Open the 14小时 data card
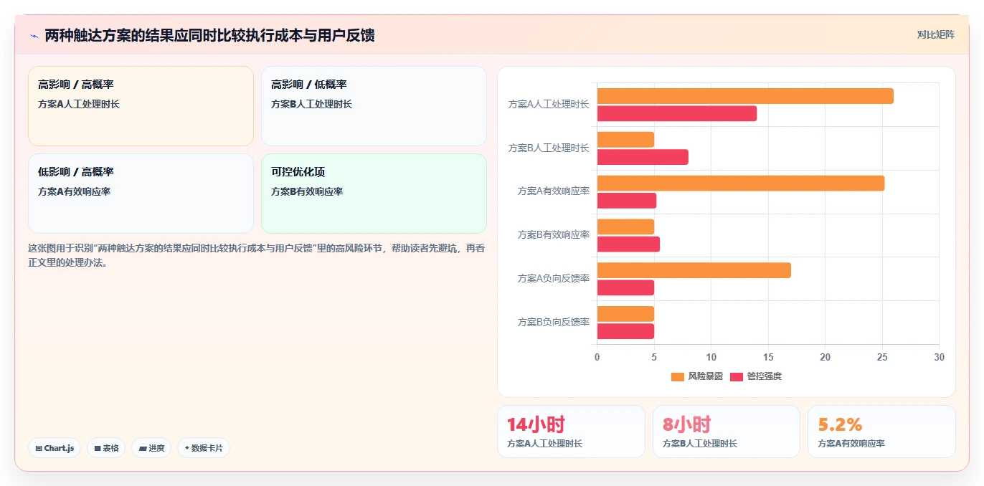984x486 pixels. pyautogui.click(x=571, y=432)
